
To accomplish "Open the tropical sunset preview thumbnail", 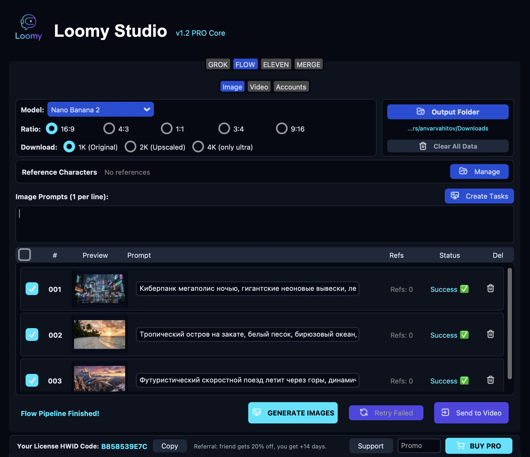I will [x=99, y=334].
